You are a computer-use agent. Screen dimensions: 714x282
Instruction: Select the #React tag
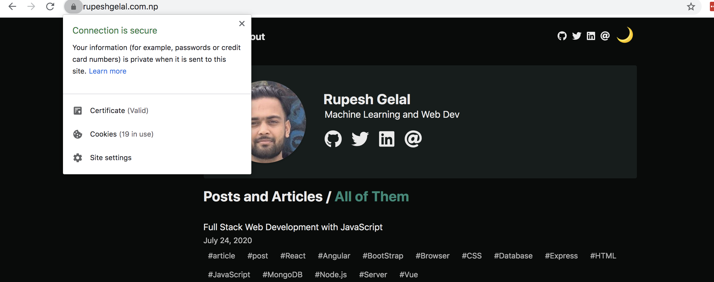(x=293, y=256)
